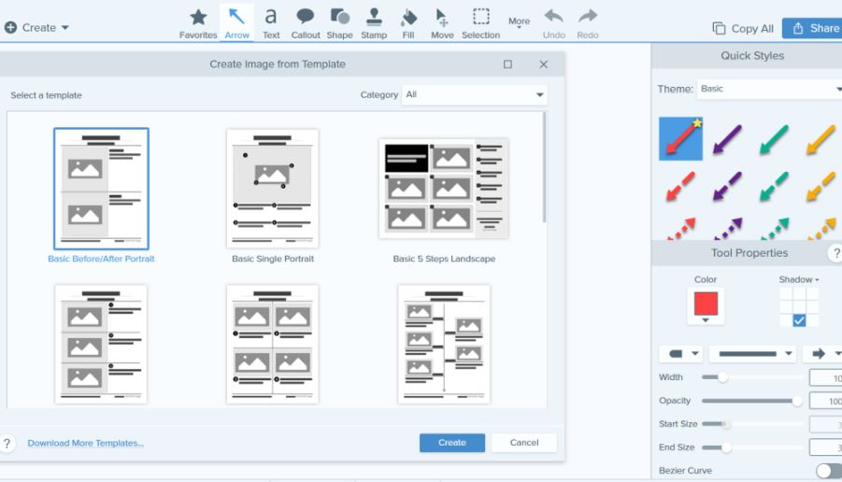
Task: Select the solid purple arrow quick style
Action: (x=727, y=139)
